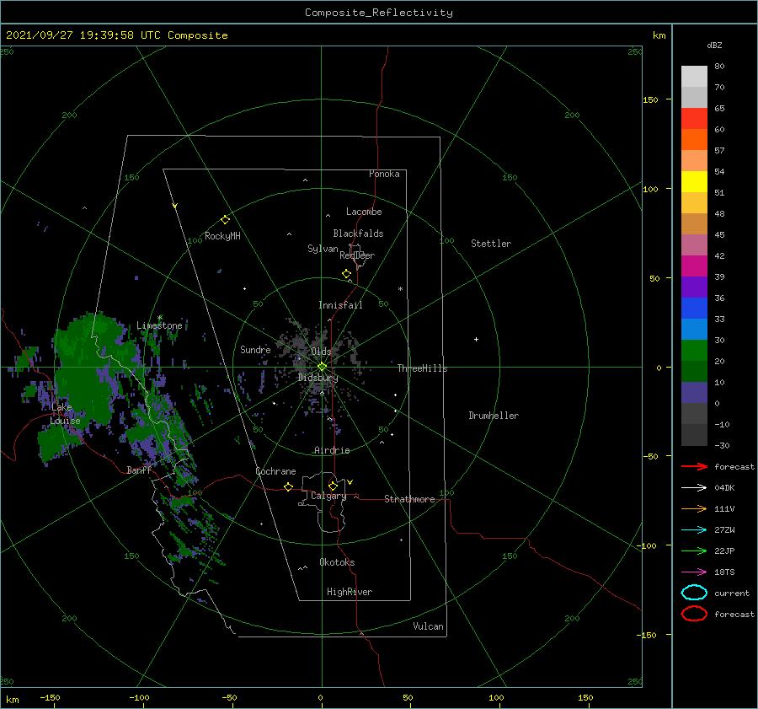Pick the bright green 30 dBZ swatch

coord(694,351)
